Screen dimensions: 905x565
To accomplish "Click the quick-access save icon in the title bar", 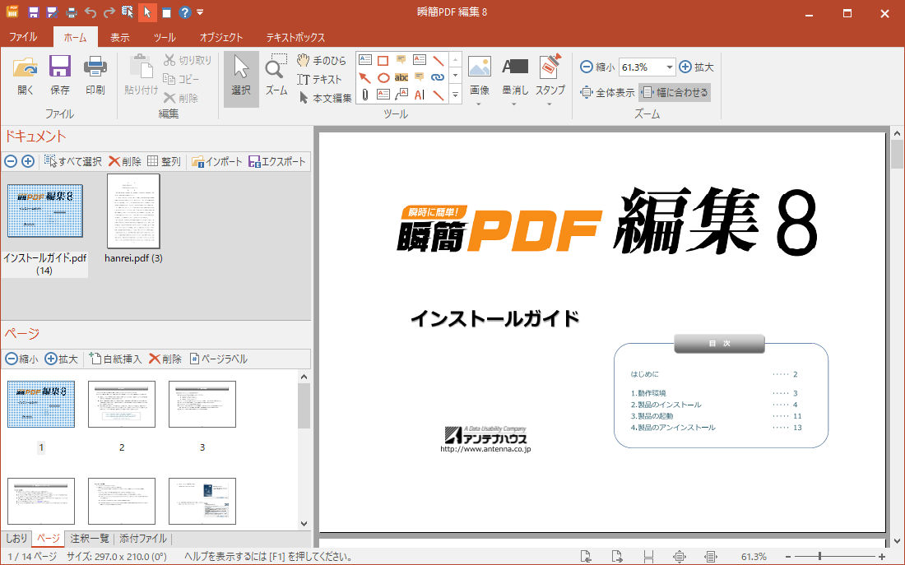I will pos(33,12).
